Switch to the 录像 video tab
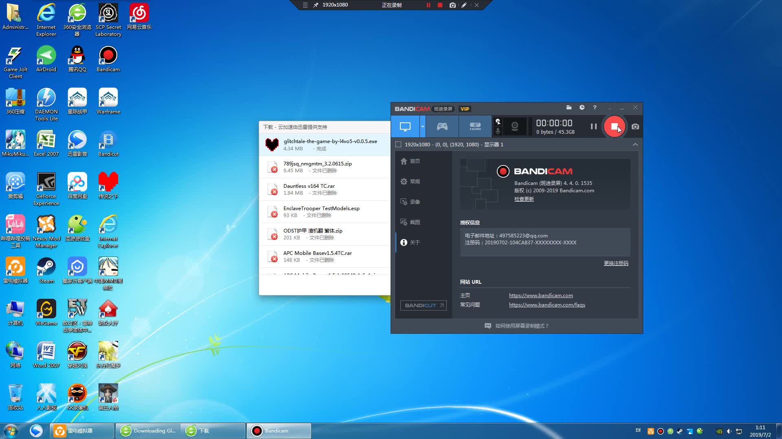The image size is (782, 439). (415, 202)
